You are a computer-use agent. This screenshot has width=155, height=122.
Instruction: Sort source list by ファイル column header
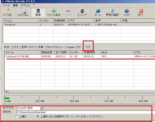pyautogui.click(x=21, y=20)
